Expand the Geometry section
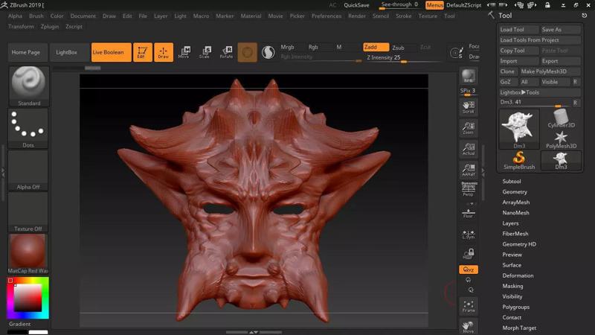 tap(515, 192)
